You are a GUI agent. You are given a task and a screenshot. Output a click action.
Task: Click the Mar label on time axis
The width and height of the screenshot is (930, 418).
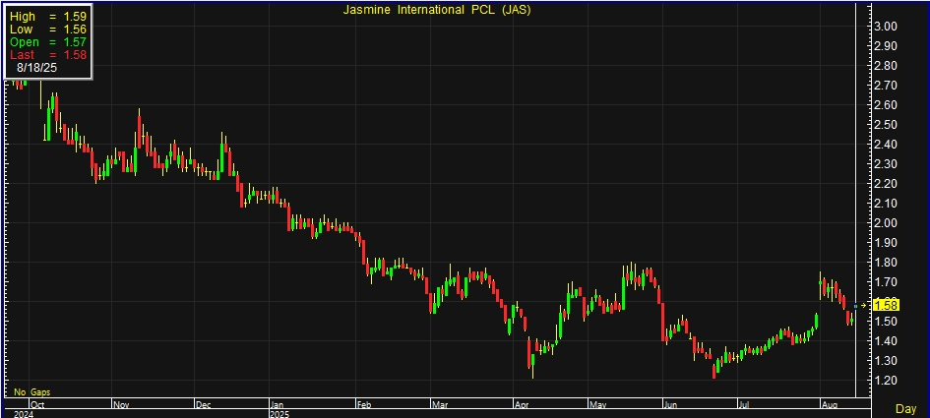tap(440, 405)
